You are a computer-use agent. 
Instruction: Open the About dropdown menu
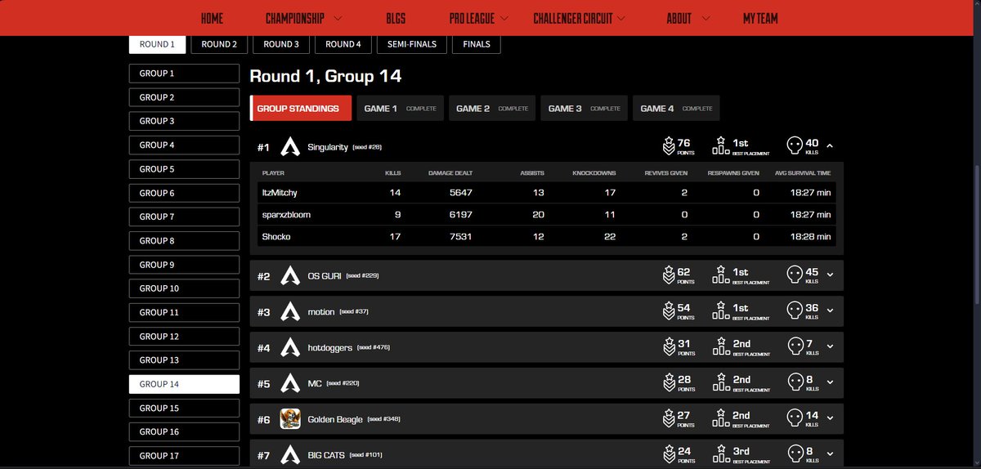[688, 18]
